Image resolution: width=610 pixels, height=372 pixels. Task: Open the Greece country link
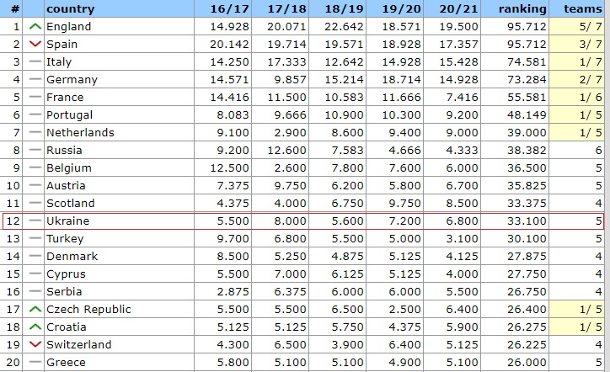(x=66, y=363)
